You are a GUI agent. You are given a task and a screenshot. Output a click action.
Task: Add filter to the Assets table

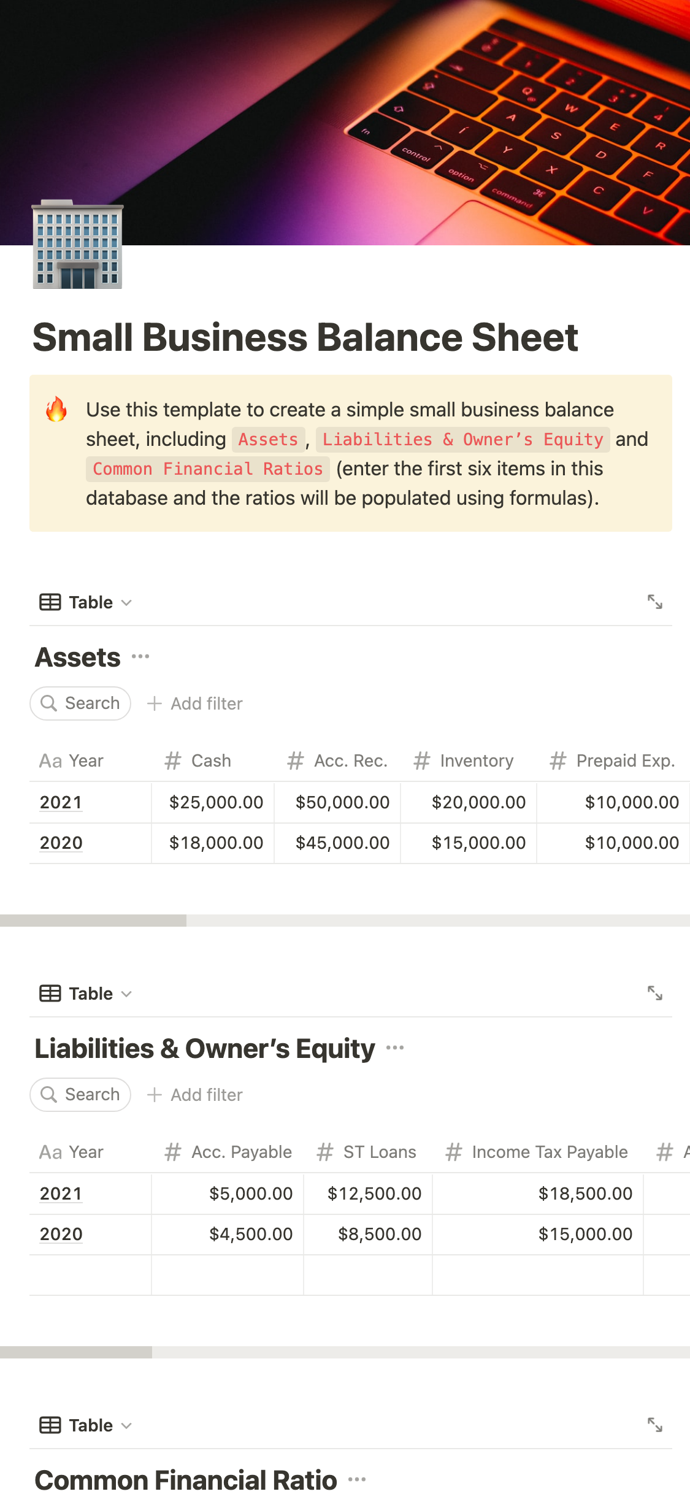click(195, 703)
